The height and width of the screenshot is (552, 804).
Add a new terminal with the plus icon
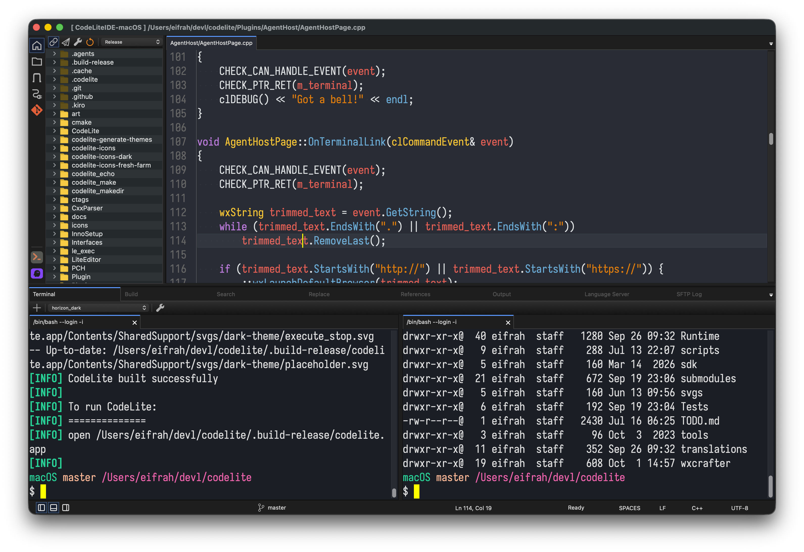(x=37, y=308)
